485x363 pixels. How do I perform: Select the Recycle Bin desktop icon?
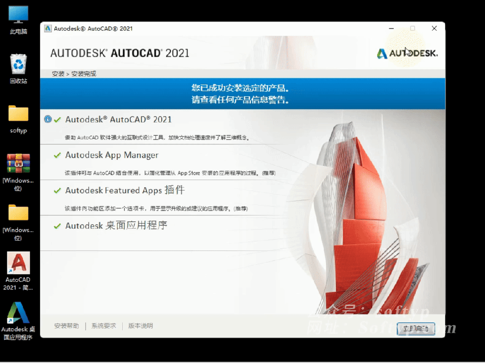pos(18,69)
